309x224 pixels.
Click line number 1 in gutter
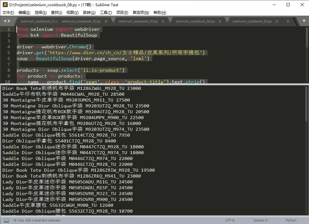click(9, 29)
